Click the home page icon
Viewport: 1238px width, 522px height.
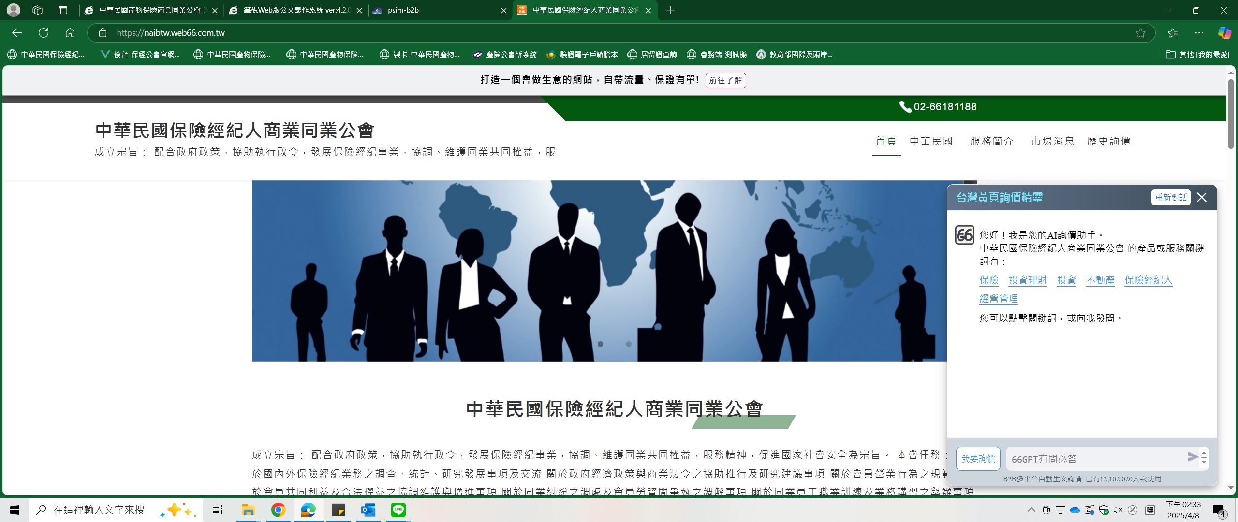(x=70, y=33)
